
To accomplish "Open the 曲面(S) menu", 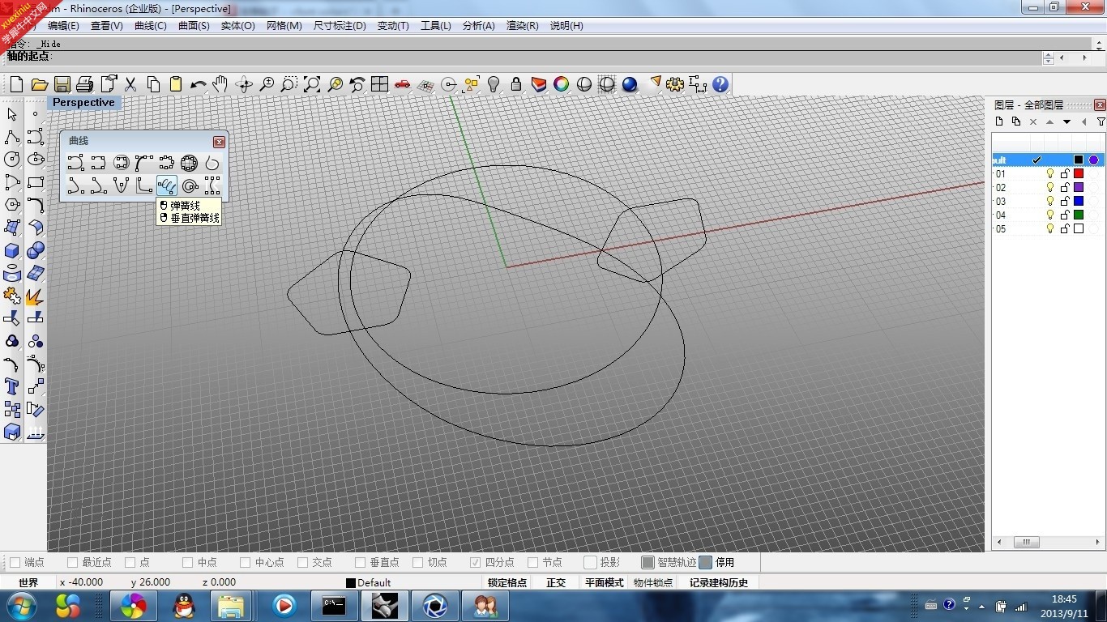I will [194, 25].
